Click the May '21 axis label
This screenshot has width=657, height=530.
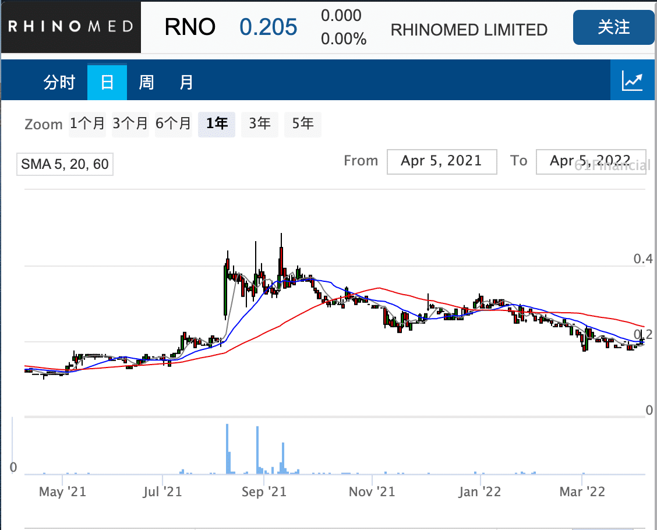[x=62, y=492]
